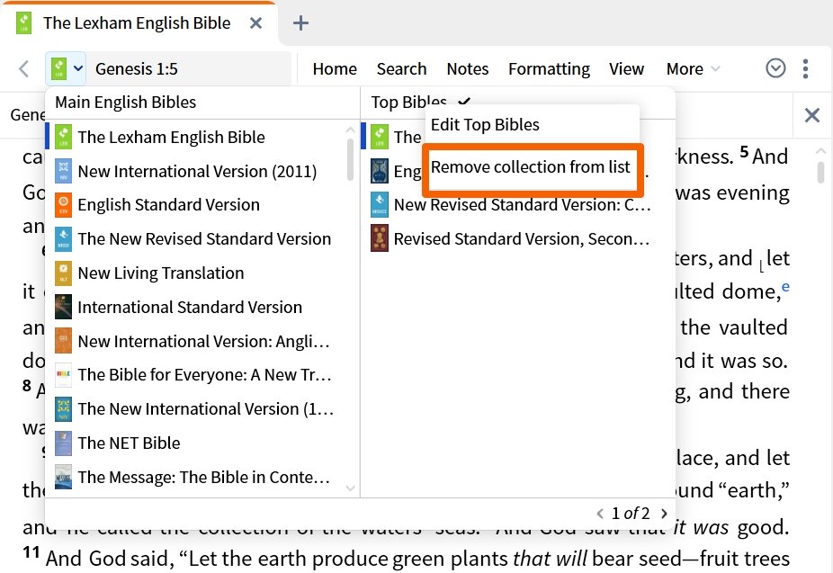The image size is (833, 573).
Task: Click the Top Bibles collection header
Action: point(408,102)
